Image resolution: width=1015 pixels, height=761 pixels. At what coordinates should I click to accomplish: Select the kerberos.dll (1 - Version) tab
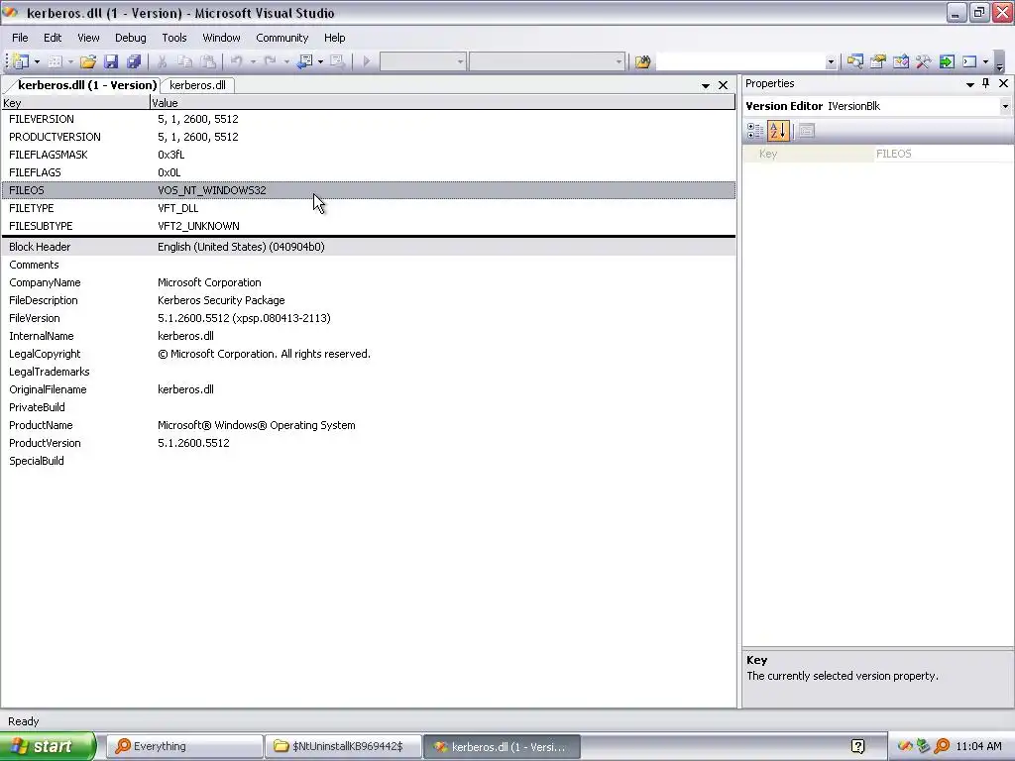tap(87, 85)
